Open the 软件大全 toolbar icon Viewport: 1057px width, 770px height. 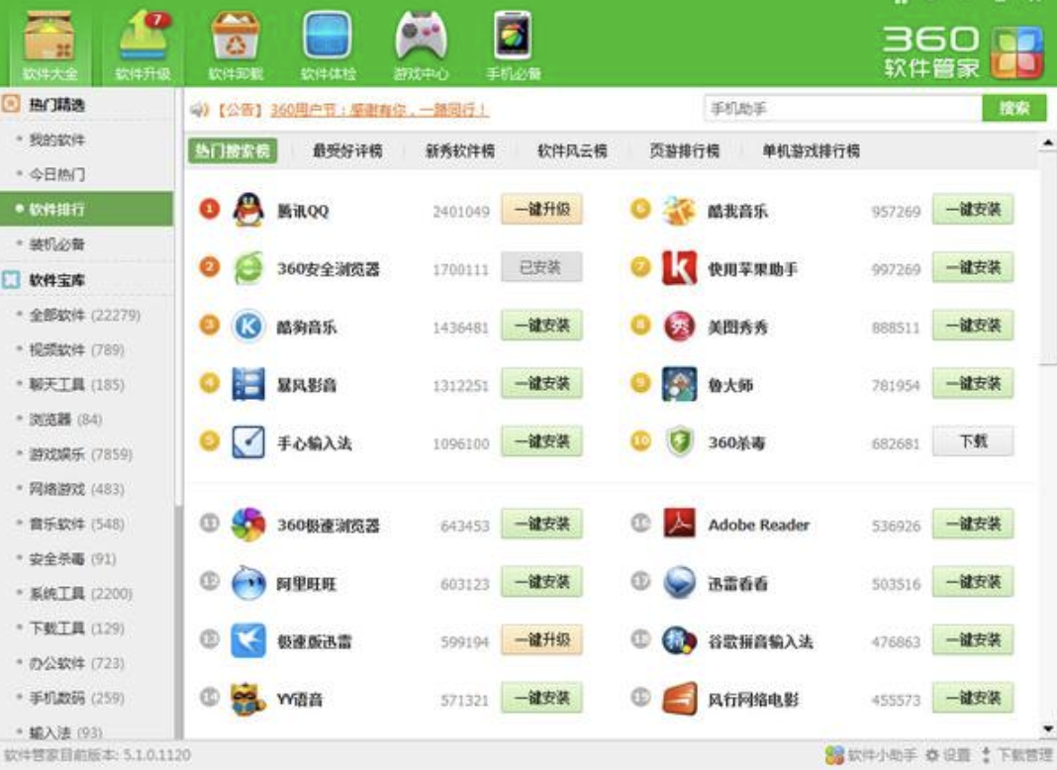[49, 46]
